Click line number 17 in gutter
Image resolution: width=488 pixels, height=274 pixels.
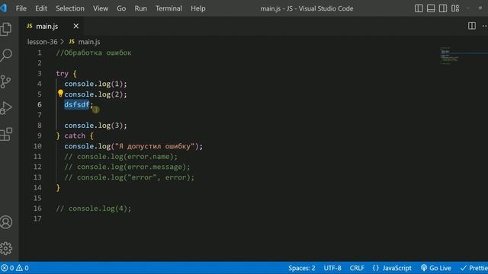click(x=37, y=218)
